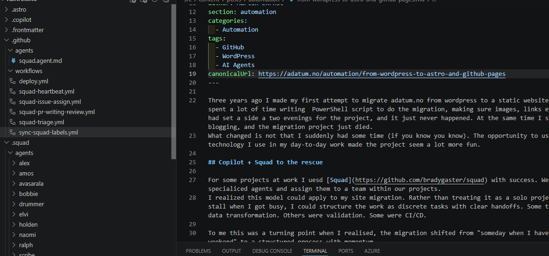The width and height of the screenshot is (549, 256).
Task: Click the closing "---" frontmatter delimiter
Action: 214,83
